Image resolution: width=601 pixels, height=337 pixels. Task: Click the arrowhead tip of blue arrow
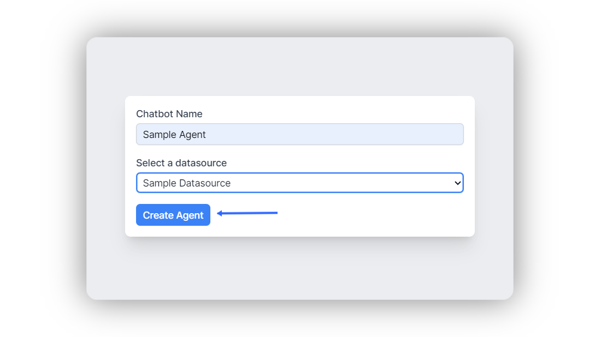[x=219, y=213]
